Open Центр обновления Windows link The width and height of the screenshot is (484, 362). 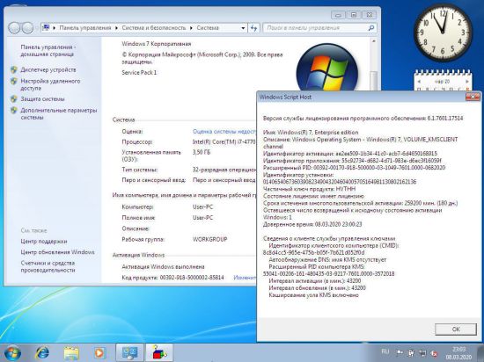[x=57, y=252]
